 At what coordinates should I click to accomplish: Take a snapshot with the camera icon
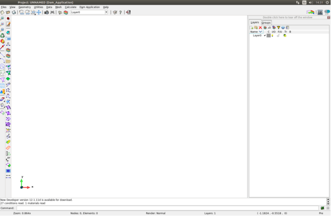coord(46,13)
